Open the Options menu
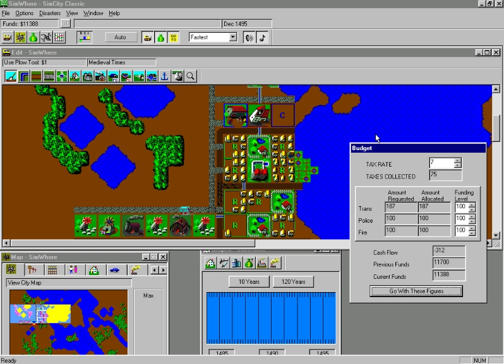 pyautogui.click(x=25, y=13)
